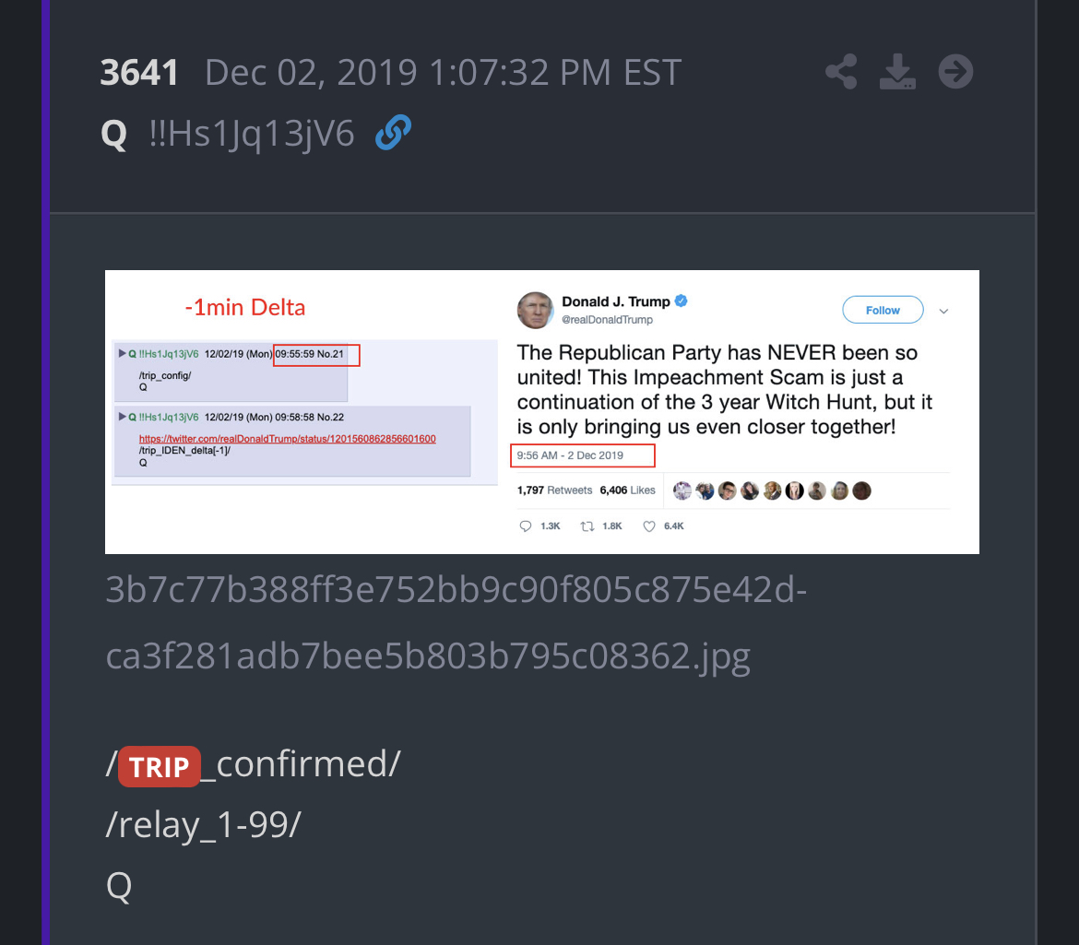The width and height of the screenshot is (1079, 945).
Task: Click the image filename ending in 08362.jpg
Action: tap(456, 622)
